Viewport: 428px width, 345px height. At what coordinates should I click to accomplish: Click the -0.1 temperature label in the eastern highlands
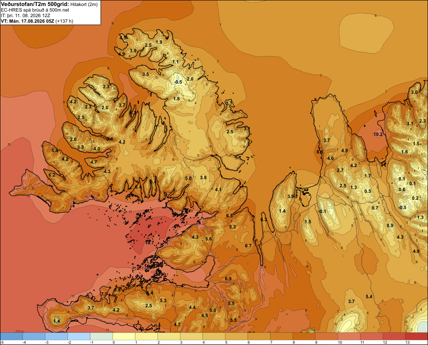pyautogui.click(x=322, y=211)
